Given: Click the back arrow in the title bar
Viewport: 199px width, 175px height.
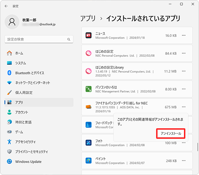Looking at the screenshot, I should [x=6, y=6].
